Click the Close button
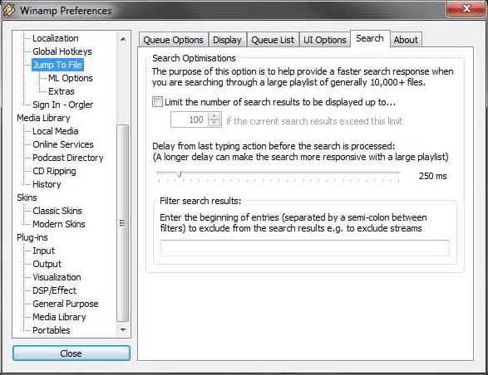The image size is (488, 375). [71, 353]
